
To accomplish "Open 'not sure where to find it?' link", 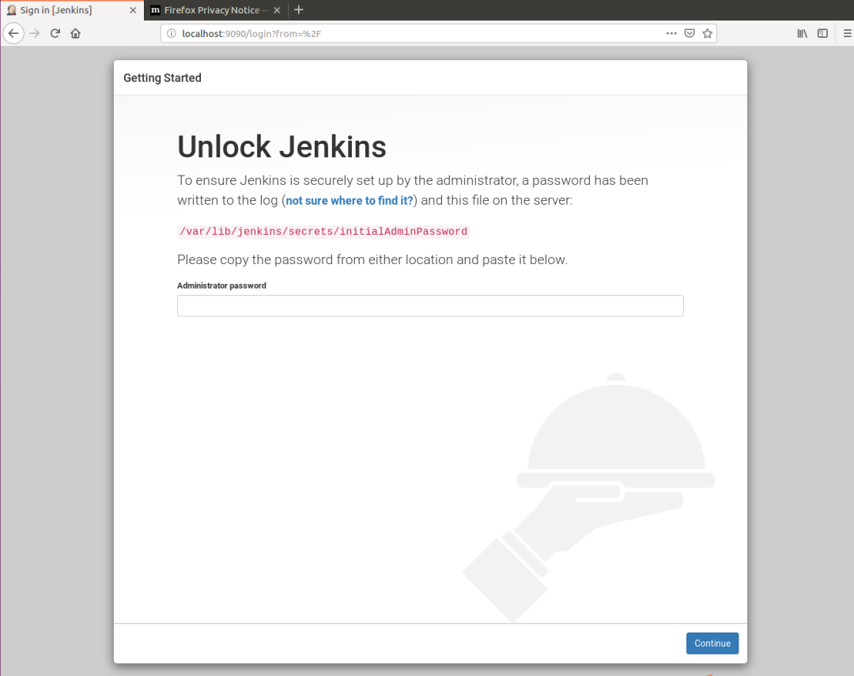I will (350, 201).
